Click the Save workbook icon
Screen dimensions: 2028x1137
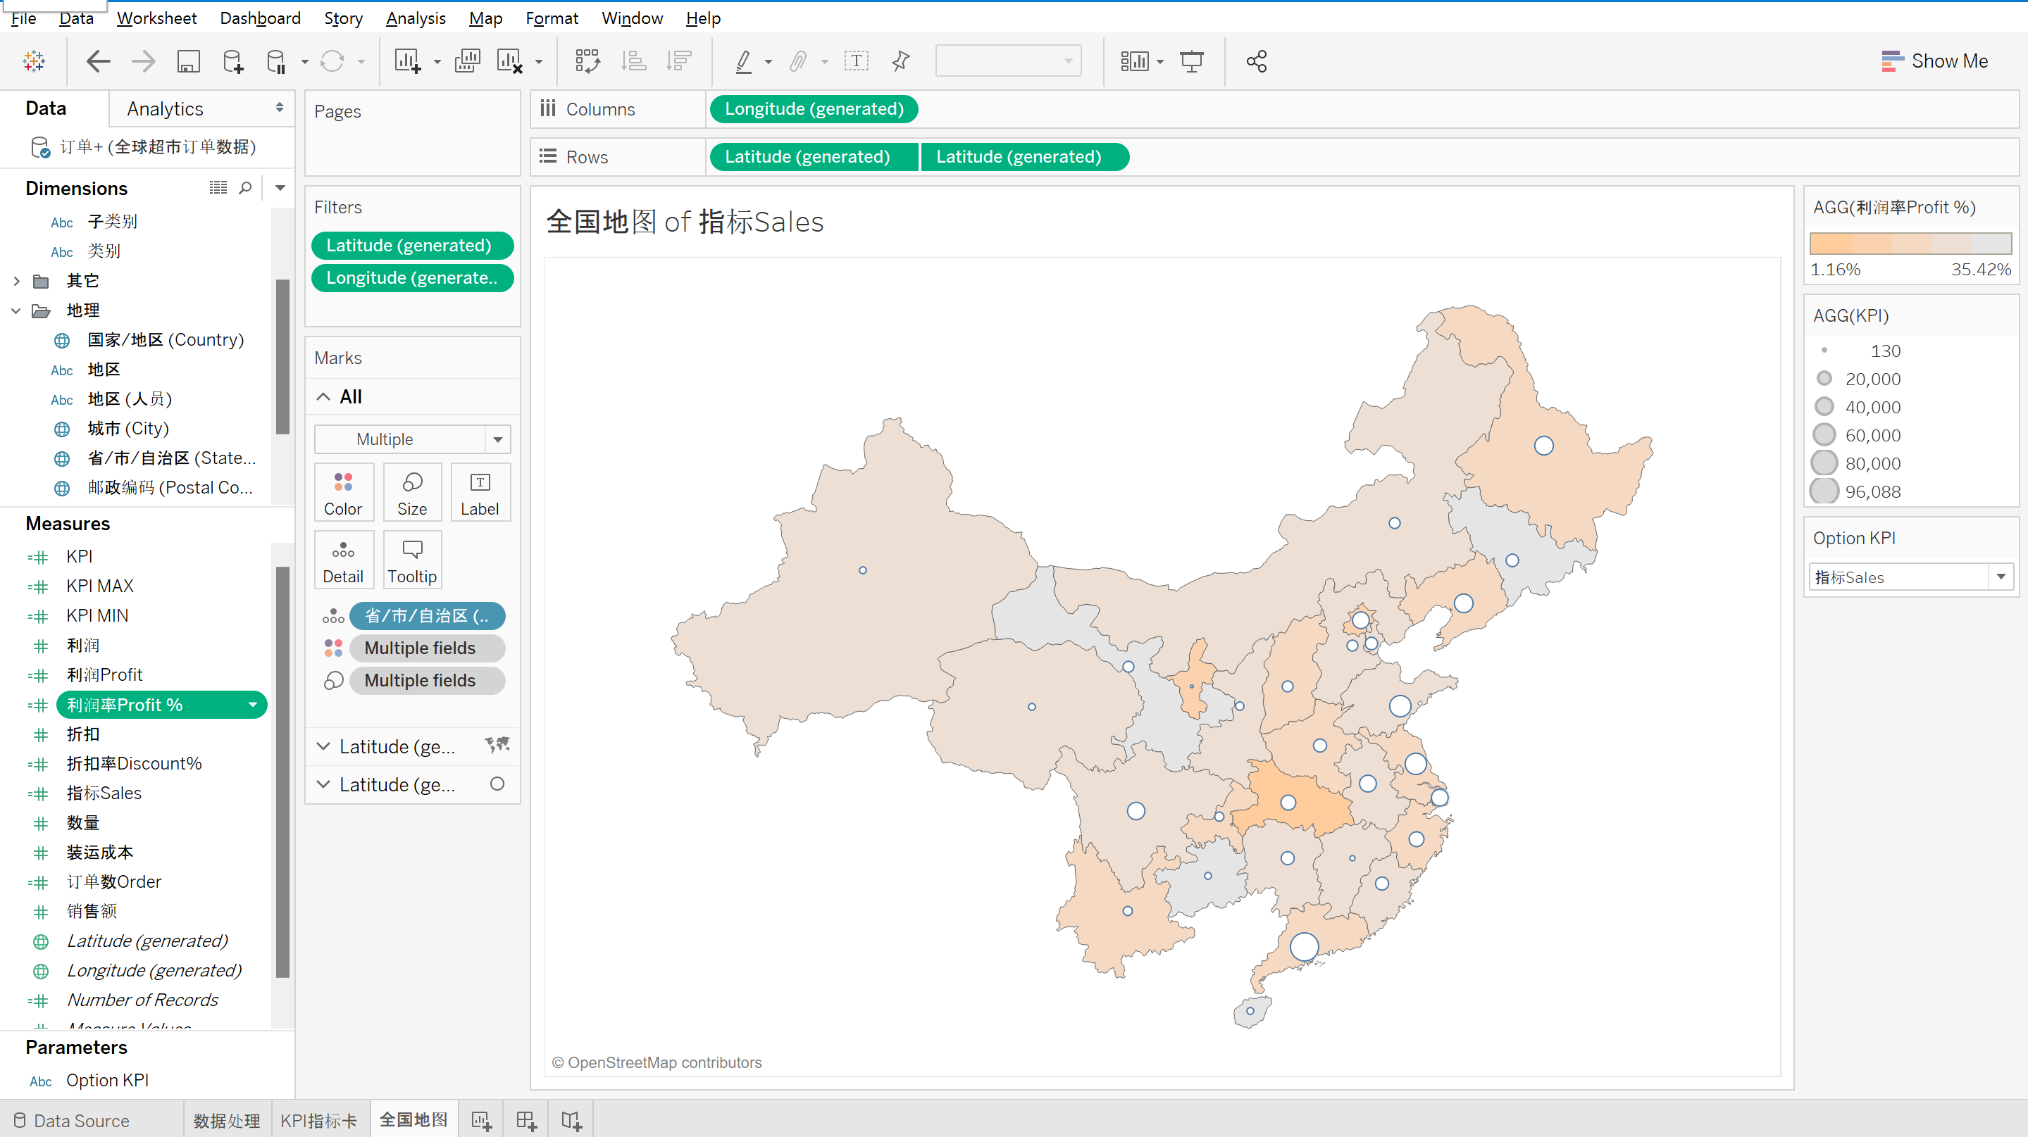tap(188, 61)
